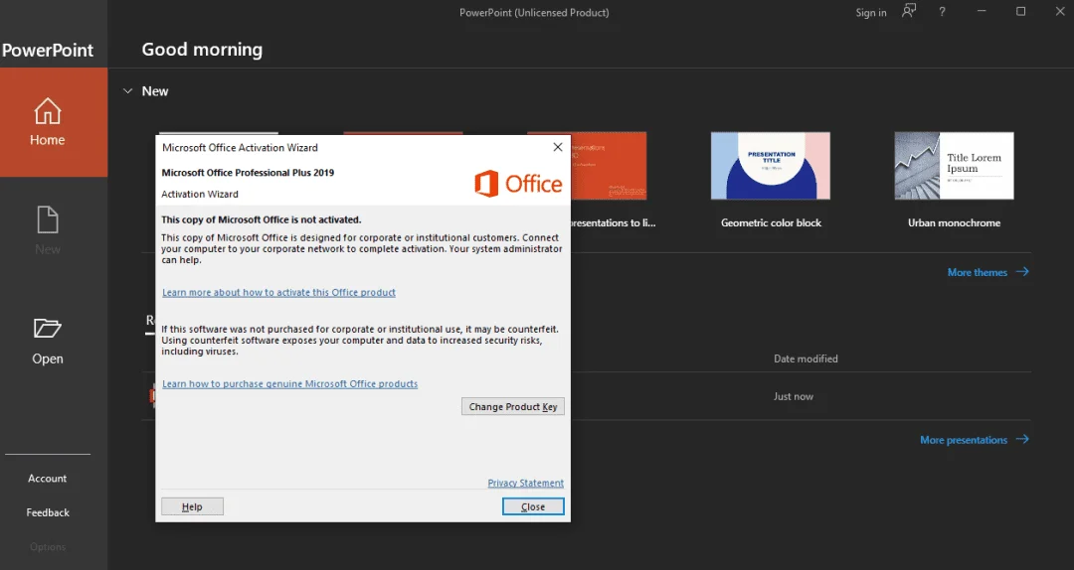
Task: Click the feedback person icon in title bar
Action: pos(908,12)
